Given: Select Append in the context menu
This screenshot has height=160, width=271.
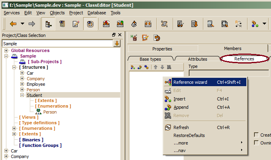Looking at the screenshot, I should click(181, 107).
